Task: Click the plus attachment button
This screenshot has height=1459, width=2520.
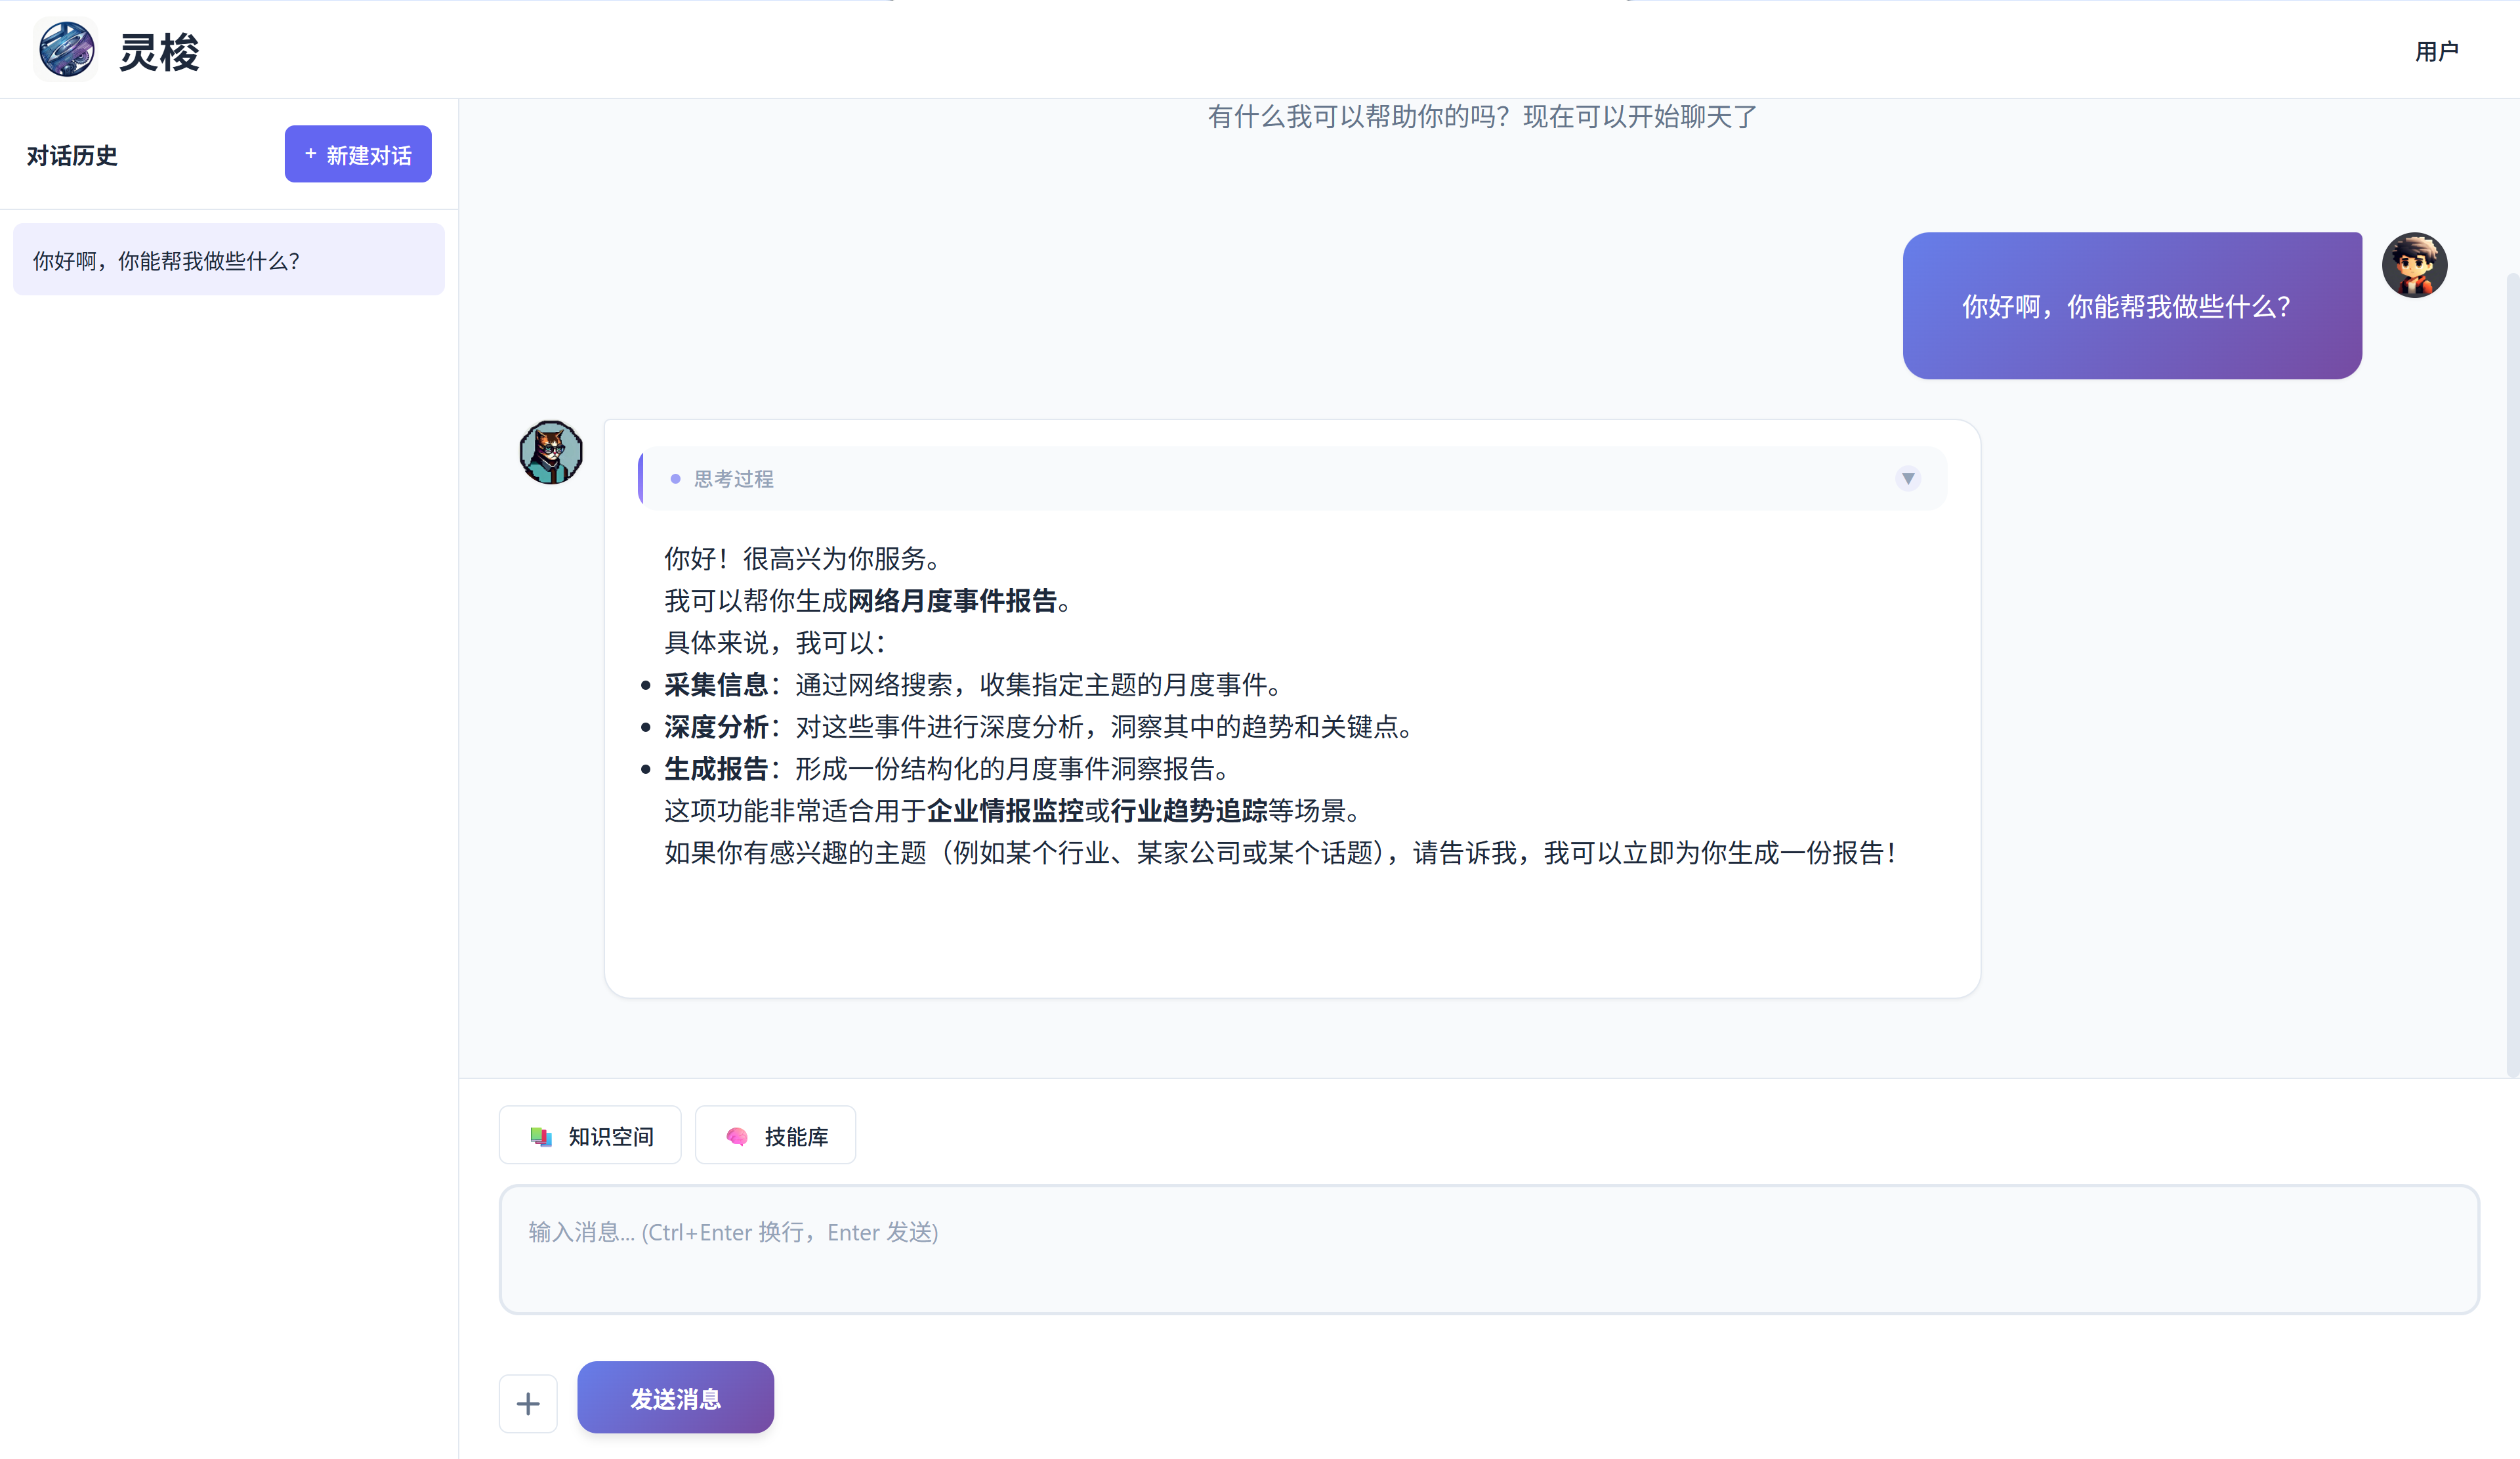Action: coord(528,1405)
